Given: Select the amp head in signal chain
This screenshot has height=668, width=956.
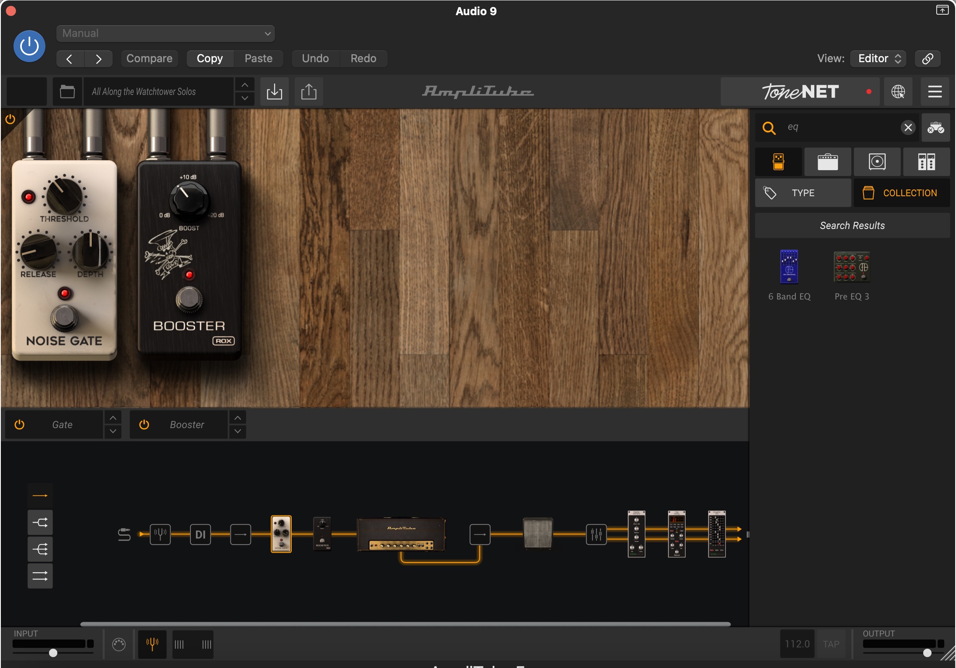Looking at the screenshot, I should coord(401,534).
